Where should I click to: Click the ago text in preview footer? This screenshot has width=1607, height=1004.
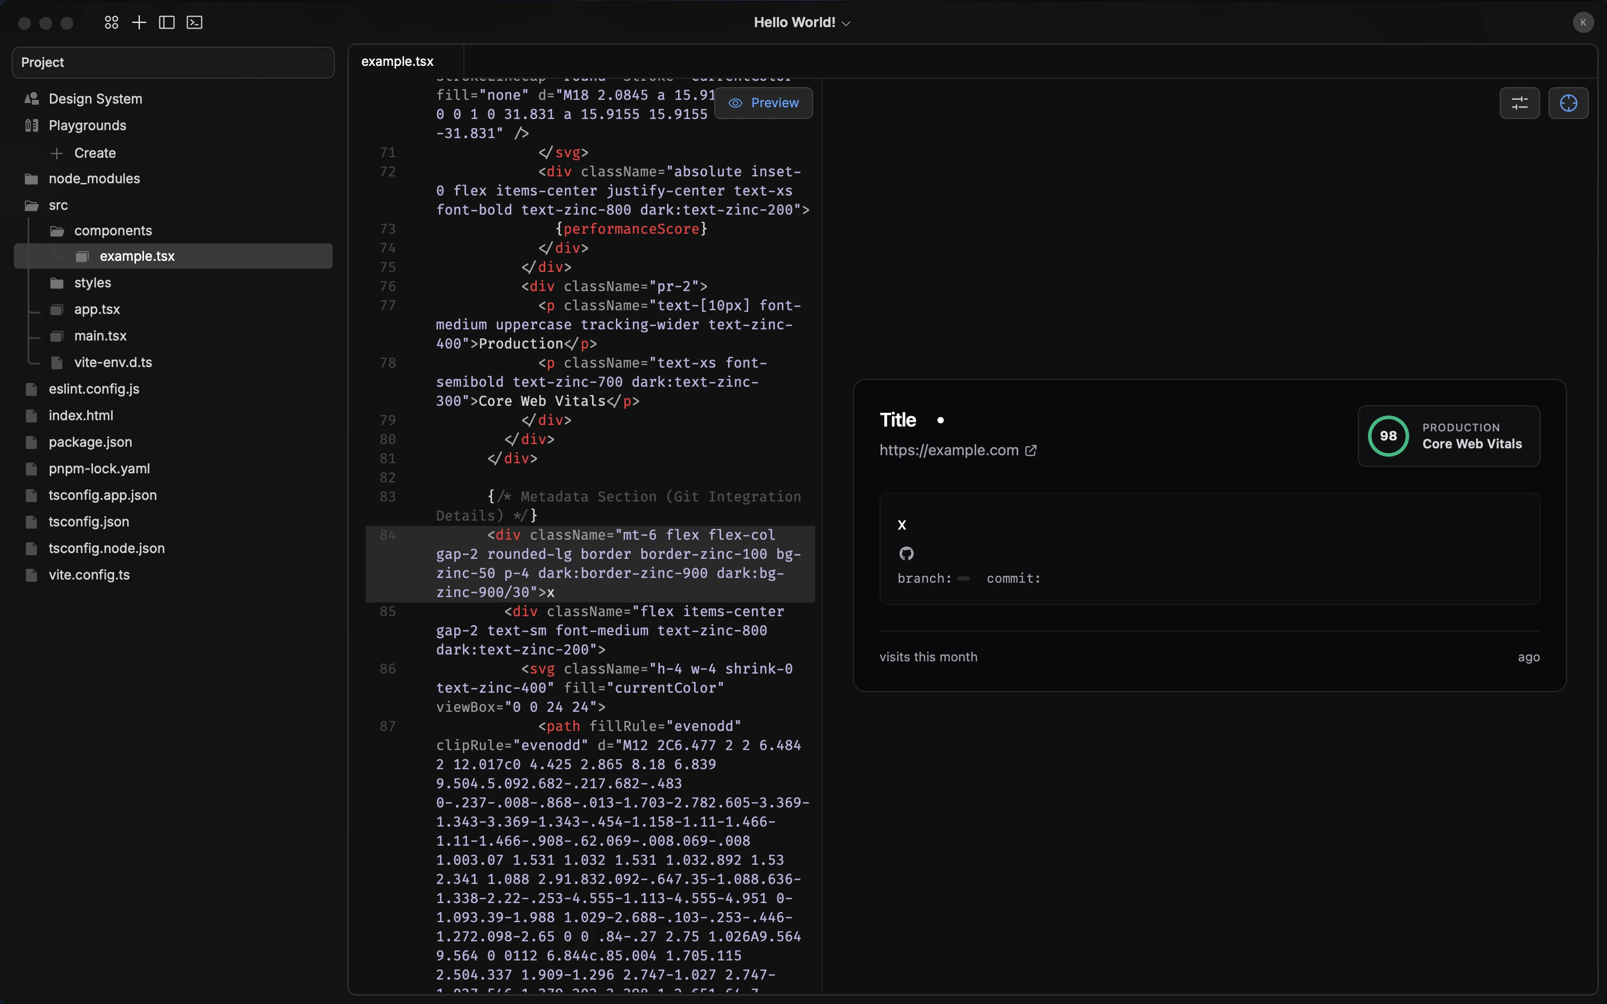tap(1529, 658)
